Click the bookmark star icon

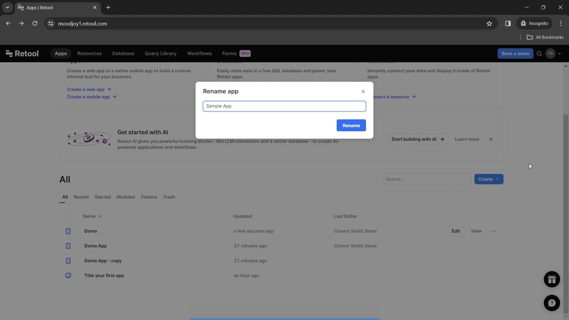(x=490, y=23)
